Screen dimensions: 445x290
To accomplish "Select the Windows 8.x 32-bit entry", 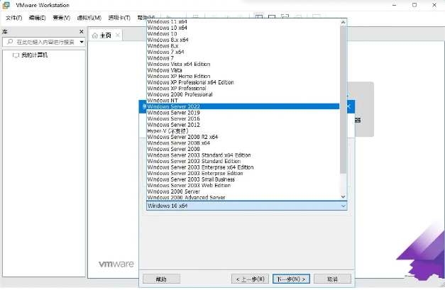I will coord(243,46).
